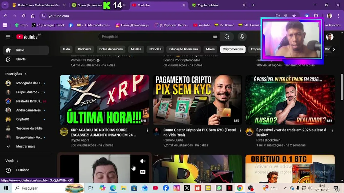Select the Música filter chip
The height and width of the screenshot is (193, 344).
(136, 49)
